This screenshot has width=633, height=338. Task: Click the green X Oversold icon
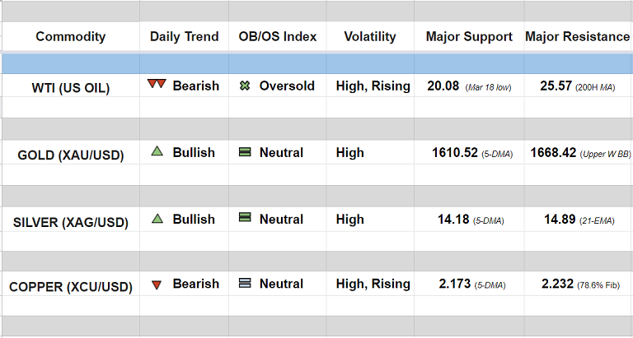(244, 86)
